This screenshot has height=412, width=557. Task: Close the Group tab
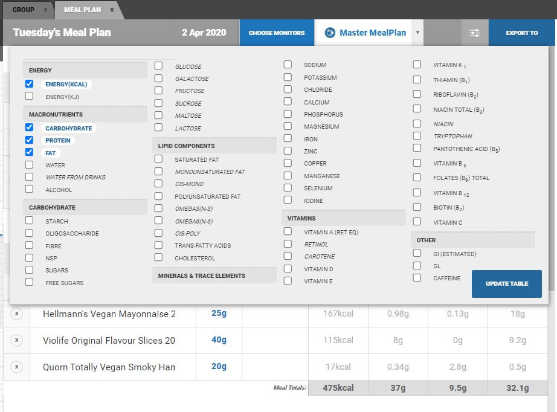point(45,10)
